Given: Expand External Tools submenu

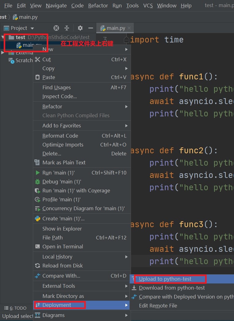Looking at the screenshot, I should click(x=82, y=286).
